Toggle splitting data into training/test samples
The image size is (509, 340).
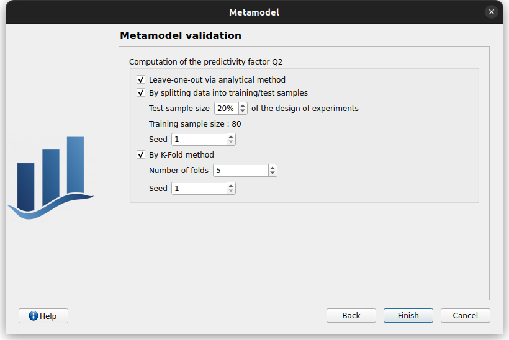(141, 93)
